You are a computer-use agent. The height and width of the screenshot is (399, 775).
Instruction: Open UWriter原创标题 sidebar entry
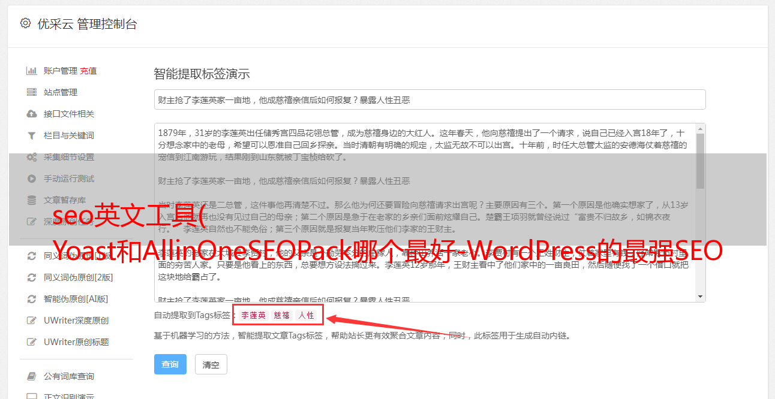(x=76, y=342)
